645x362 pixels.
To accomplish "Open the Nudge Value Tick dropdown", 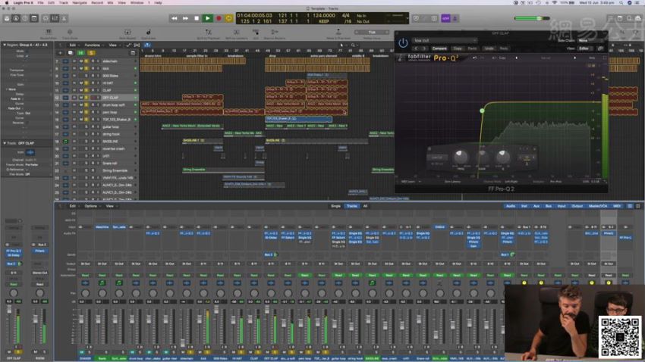I will point(372,32).
